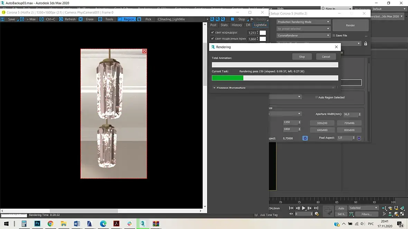Click the Render button in Render Setup
408x229 pixels.
point(350,26)
